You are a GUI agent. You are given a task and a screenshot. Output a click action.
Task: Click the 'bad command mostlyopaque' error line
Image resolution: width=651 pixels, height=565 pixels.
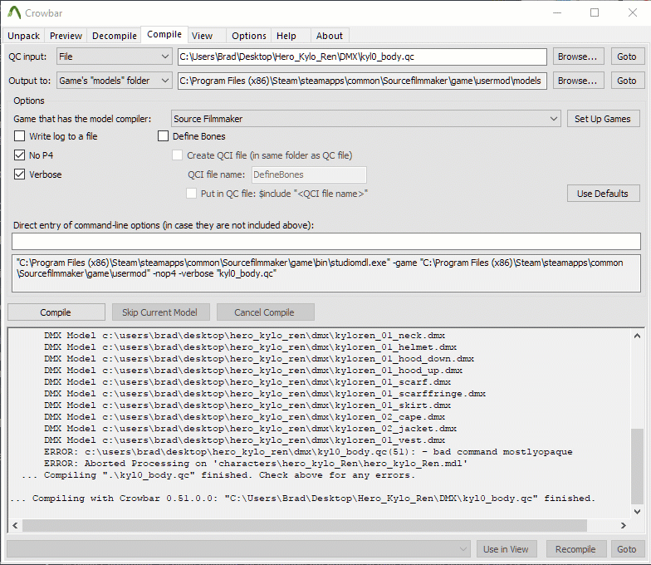point(308,452)
